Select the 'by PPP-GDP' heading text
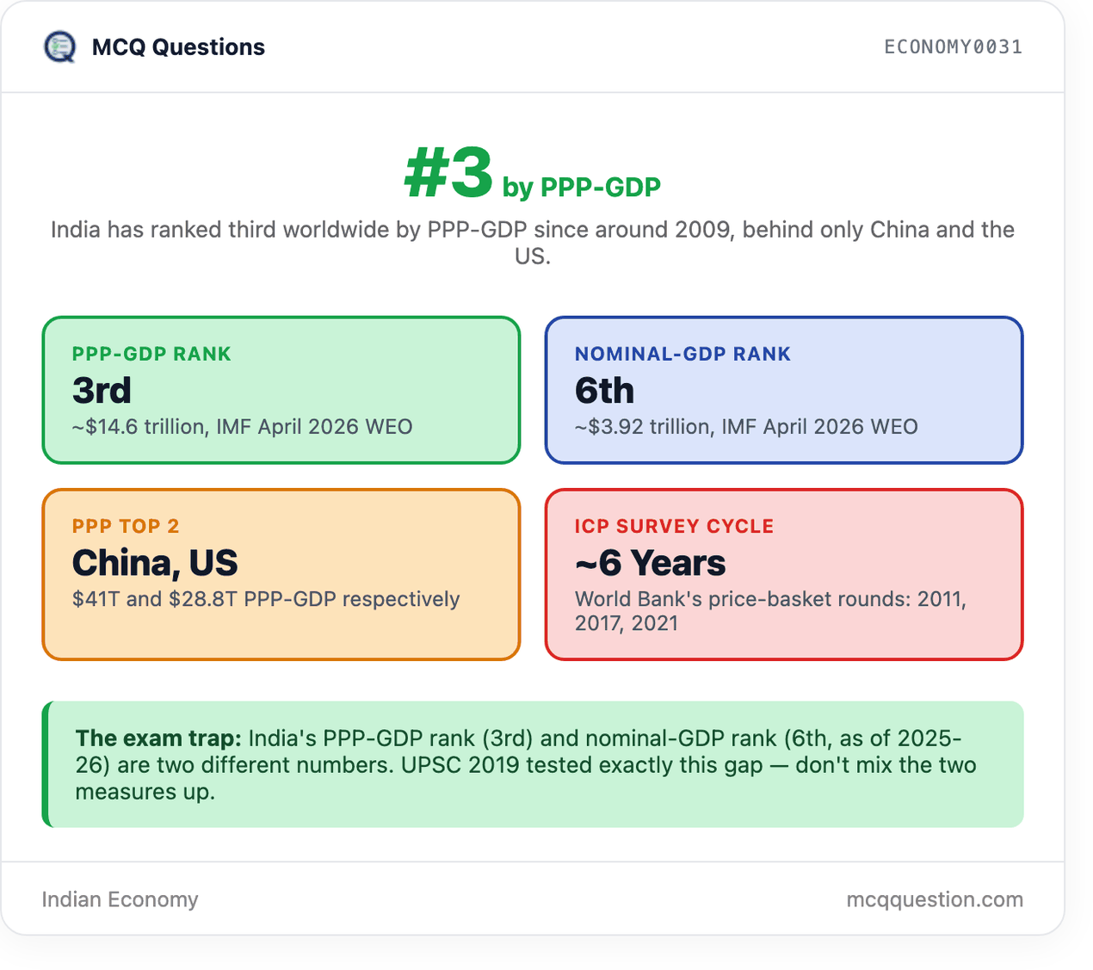The height and width of the screenshot is (970, 1093). pyautogui.click(x=582, y=187)
